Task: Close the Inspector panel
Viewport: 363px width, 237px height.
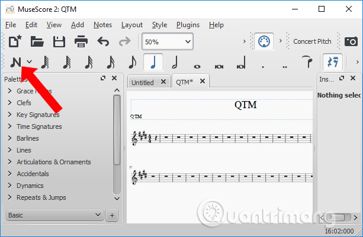Action: tap(353, 78)
